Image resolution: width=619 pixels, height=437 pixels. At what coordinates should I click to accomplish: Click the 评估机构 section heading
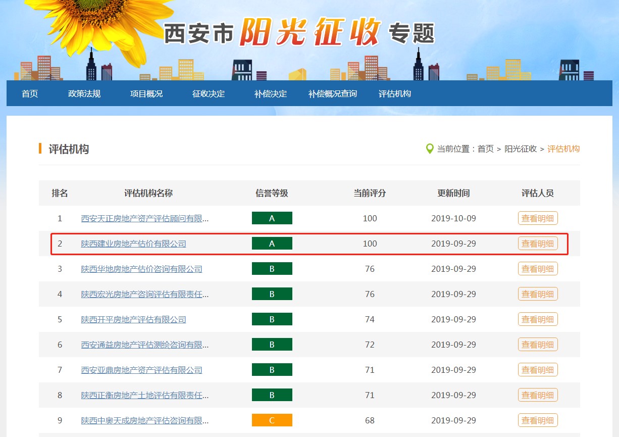pyautogui.click(x=69, y=149)
